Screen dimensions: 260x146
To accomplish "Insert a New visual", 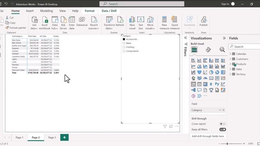I will click(132, 23).
